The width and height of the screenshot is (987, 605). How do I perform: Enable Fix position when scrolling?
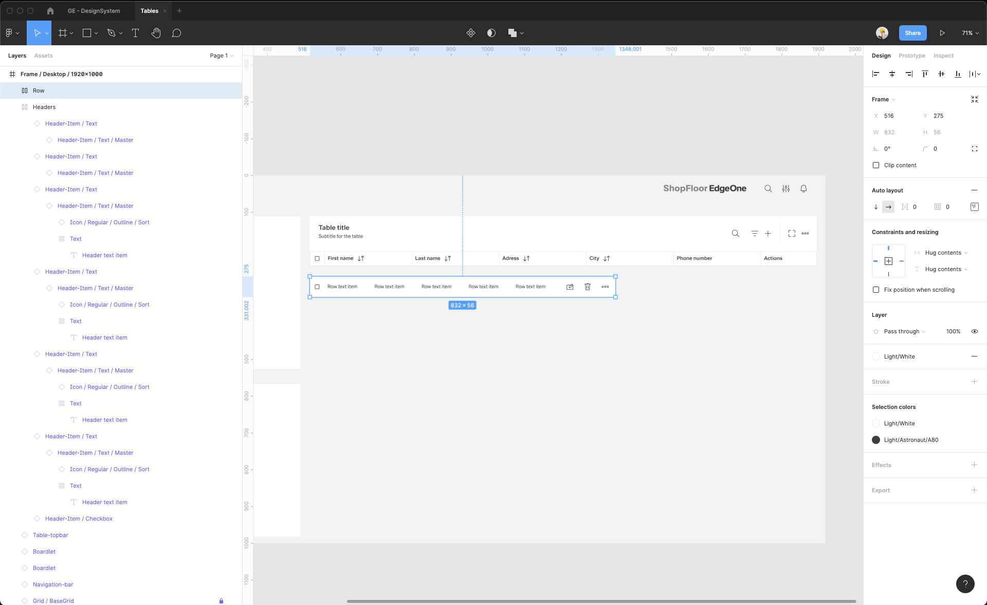pyautogui.click(x=876, y=290)
